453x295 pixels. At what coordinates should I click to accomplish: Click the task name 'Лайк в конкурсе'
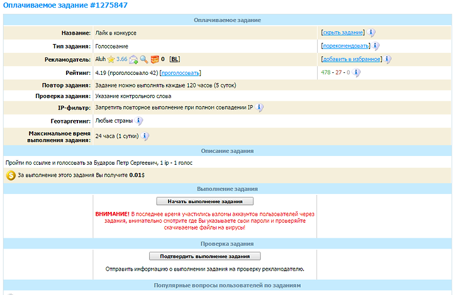(116, 33)
